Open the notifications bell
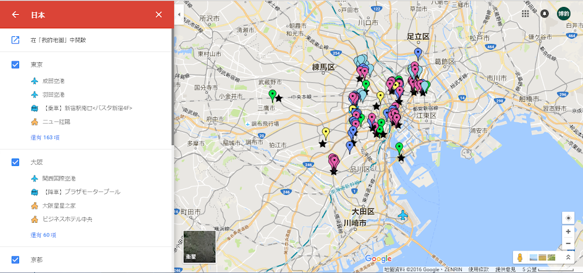This screenshot has height=273, width=583. click(x=544, y=14)
